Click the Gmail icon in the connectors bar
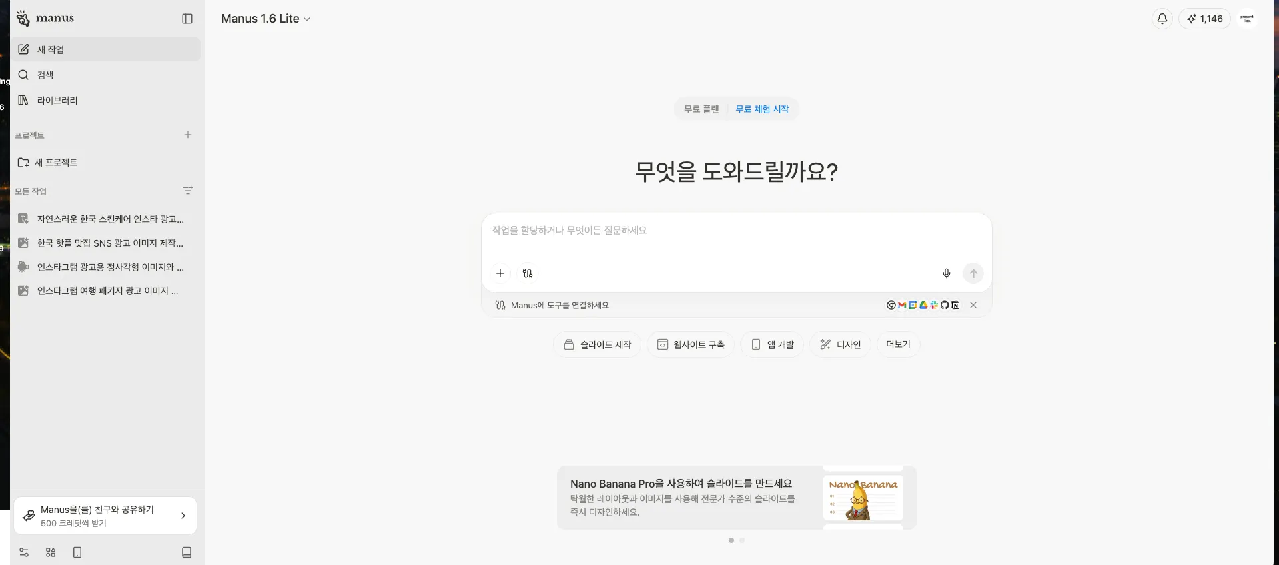The height and width of the screenshot is (565, 1279). tap(902, 305)
